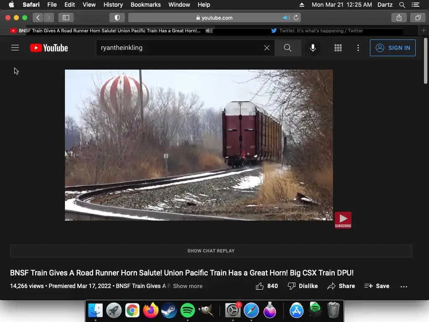This screenshot has width=429, height=322.
Task: Click the eject icon in menu bar
Action: pyautogui.click(x=302, y=5)
